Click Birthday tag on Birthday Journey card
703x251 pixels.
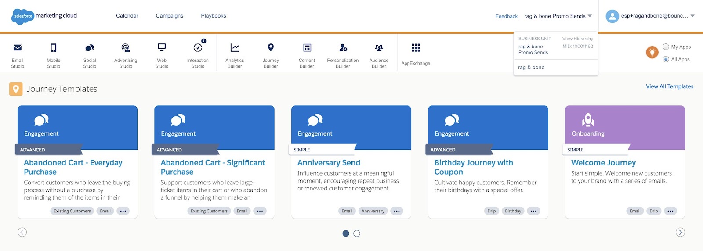(513, 211)
